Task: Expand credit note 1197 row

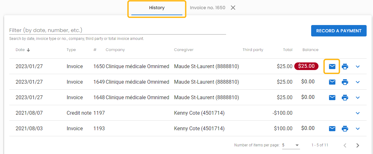Action: (357, 113)
